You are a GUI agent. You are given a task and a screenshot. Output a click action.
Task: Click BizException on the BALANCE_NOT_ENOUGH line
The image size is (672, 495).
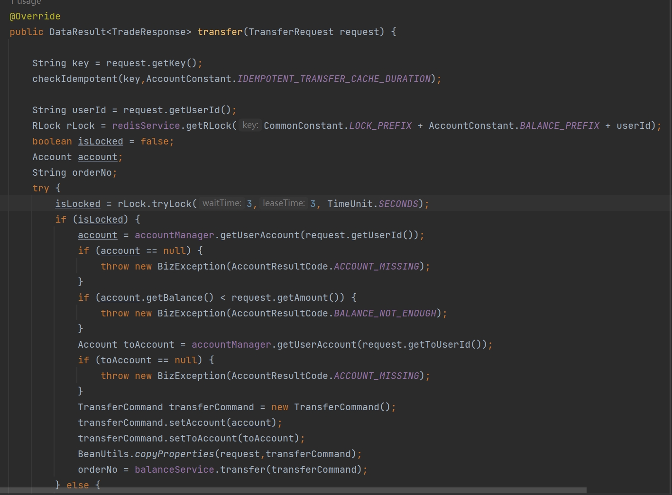(x=192, y=314)
